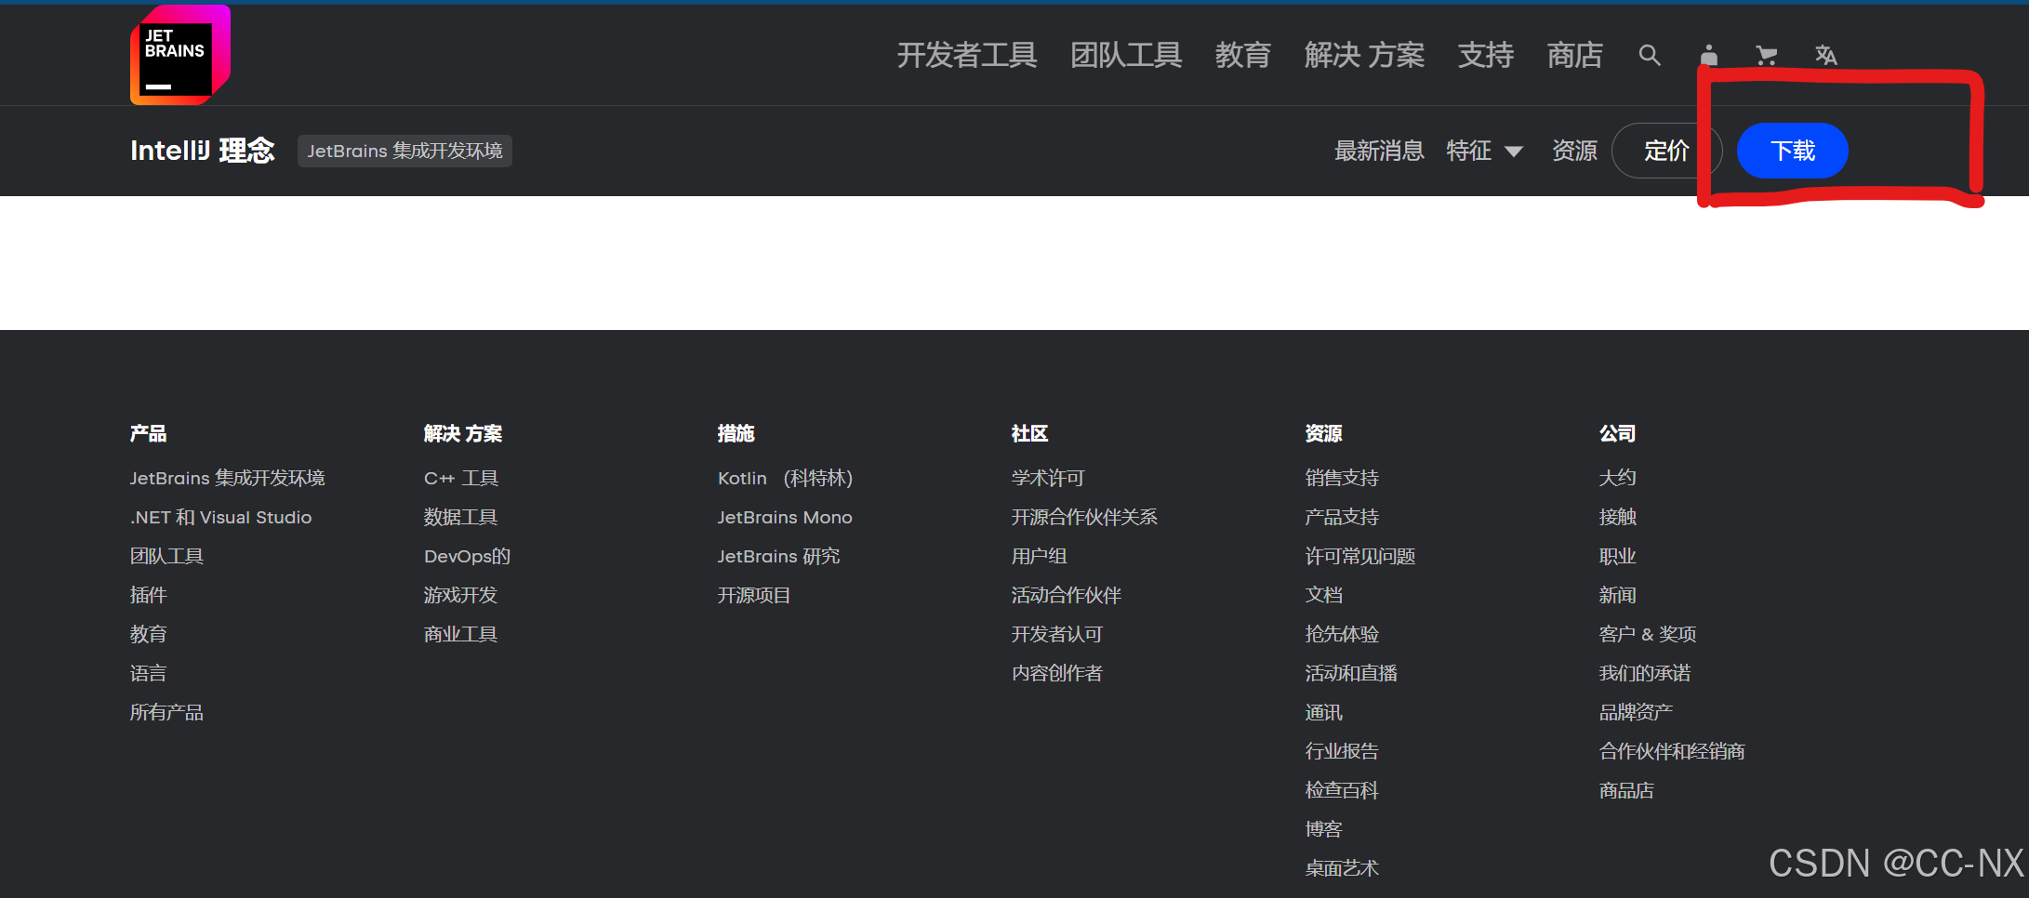Open footer 桌面艺术 link
This screenshot has height=898, width=2029.
click(x=1342, y=868)
